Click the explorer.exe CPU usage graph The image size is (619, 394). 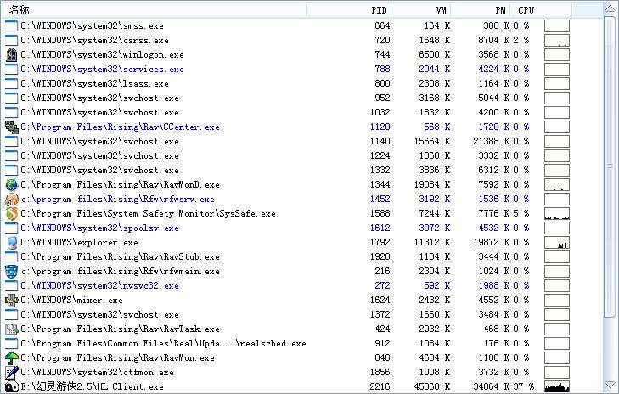pyautogui.click(x=557, y=242)
